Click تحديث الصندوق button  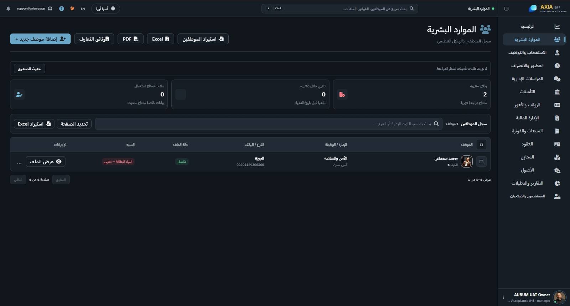pyautogui.click(x=30, y=69)
